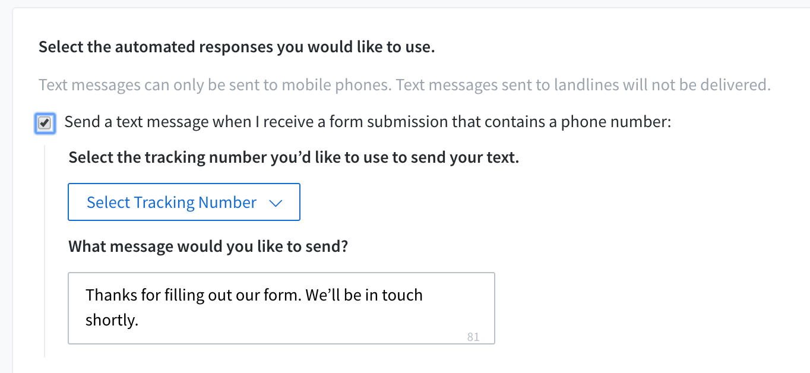Focus the message text area
The height and width of the screenshot is (373, 810).
pos(281,308)
